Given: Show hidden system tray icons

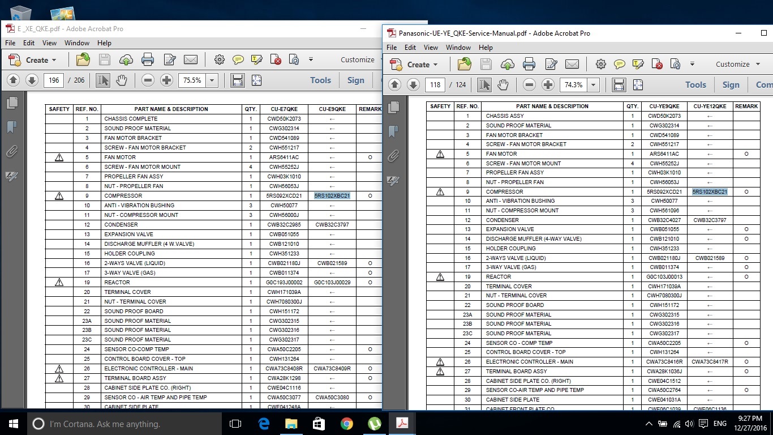Looking at the screenshot, I should pyautogui.click(x=649, y=424).
